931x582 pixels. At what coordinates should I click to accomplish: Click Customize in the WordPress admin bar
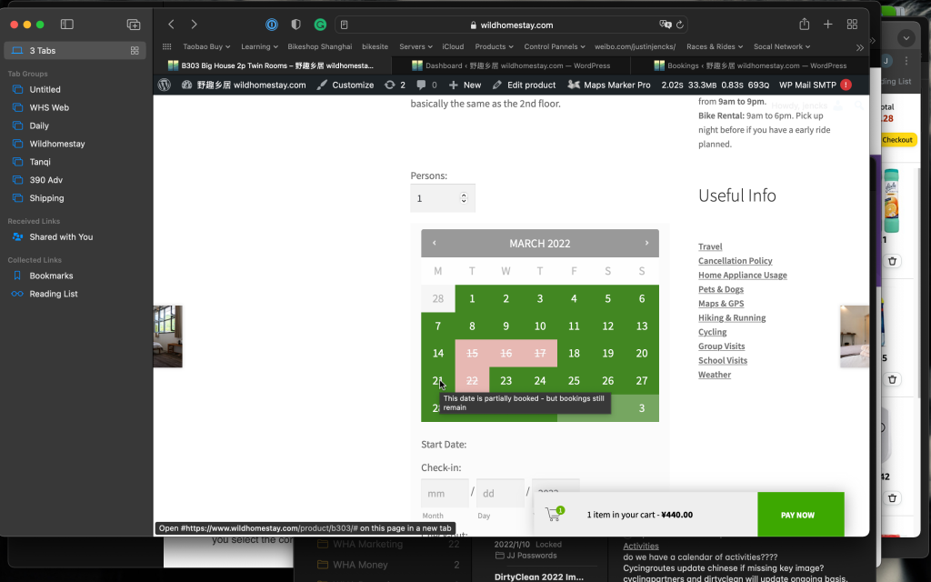coord(345,85)
